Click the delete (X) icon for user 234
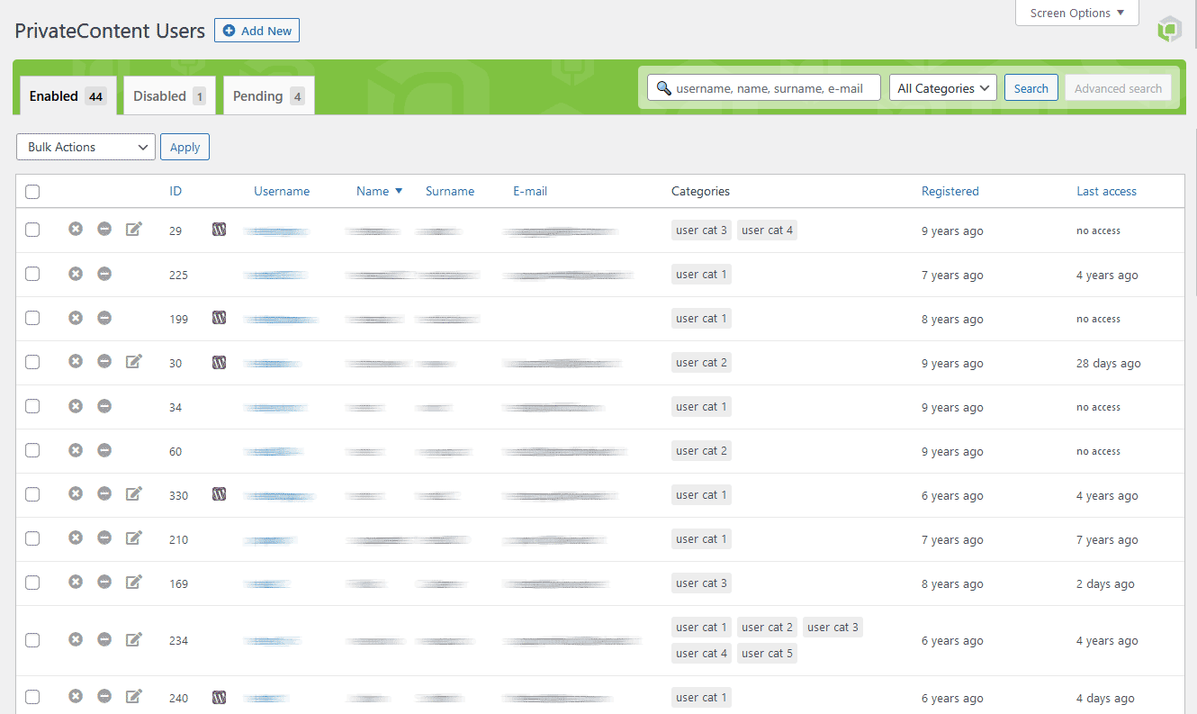 point(76,640)
